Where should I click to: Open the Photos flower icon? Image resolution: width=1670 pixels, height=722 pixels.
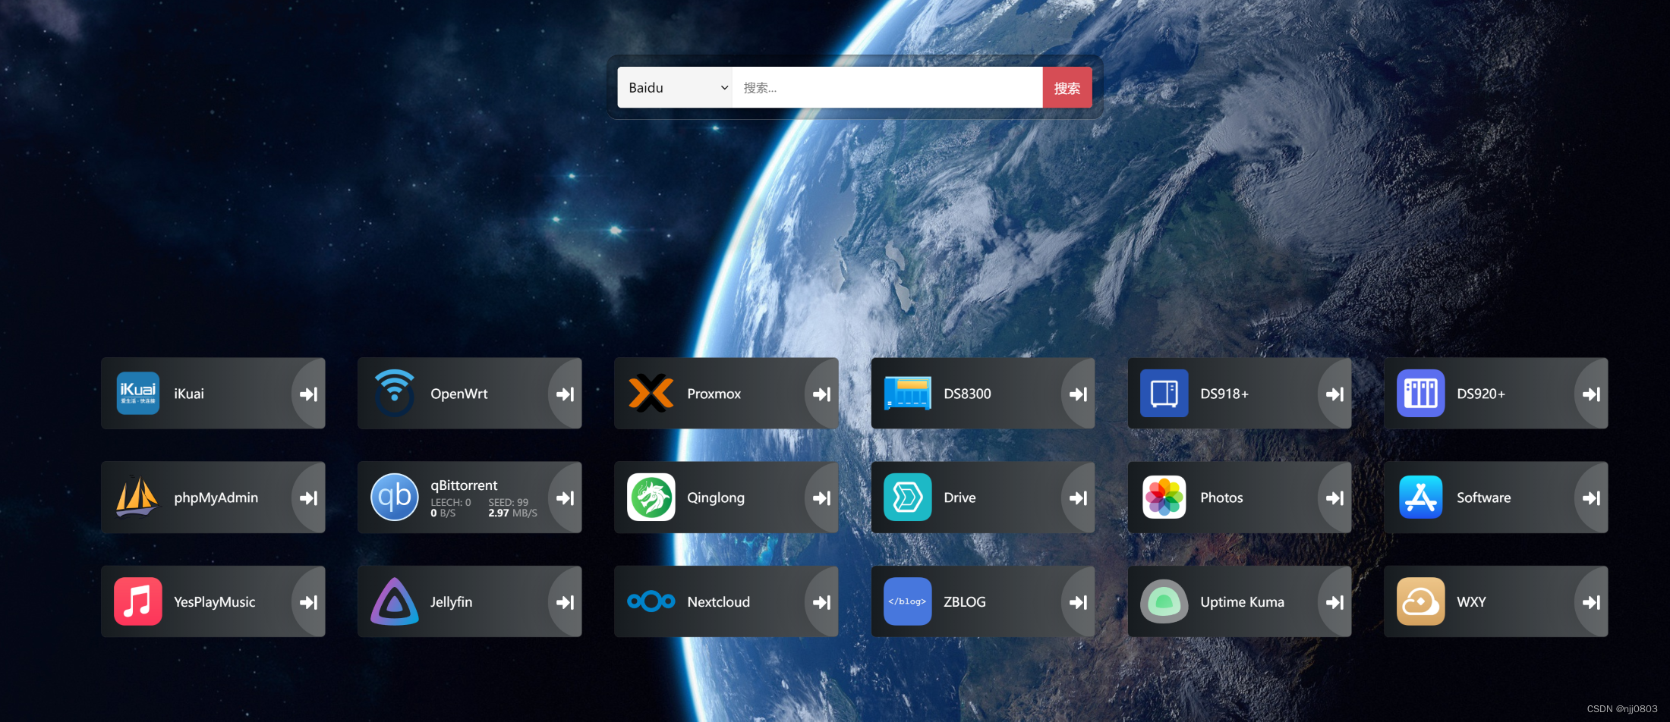pos(1164,498)
